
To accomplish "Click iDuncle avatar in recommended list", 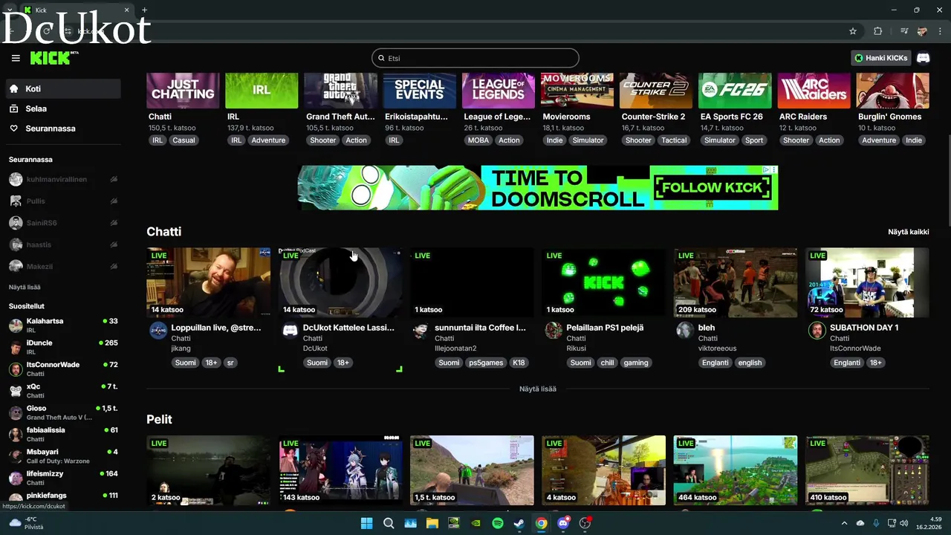I will 16,347.
